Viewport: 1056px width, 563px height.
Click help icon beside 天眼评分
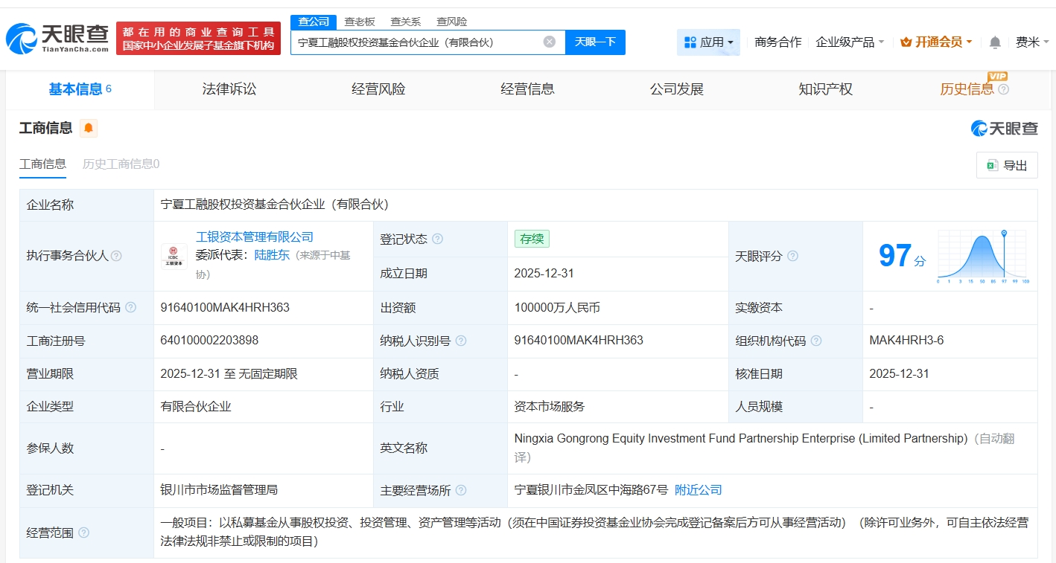point(792,256)
